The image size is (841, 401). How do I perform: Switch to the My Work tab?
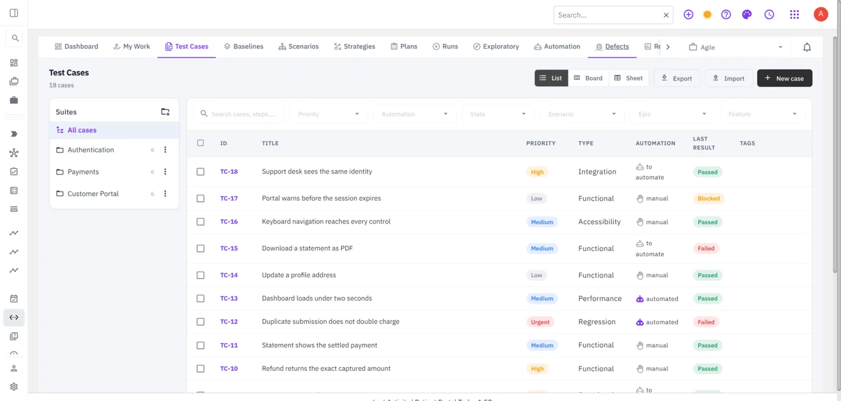coord(132,47)
